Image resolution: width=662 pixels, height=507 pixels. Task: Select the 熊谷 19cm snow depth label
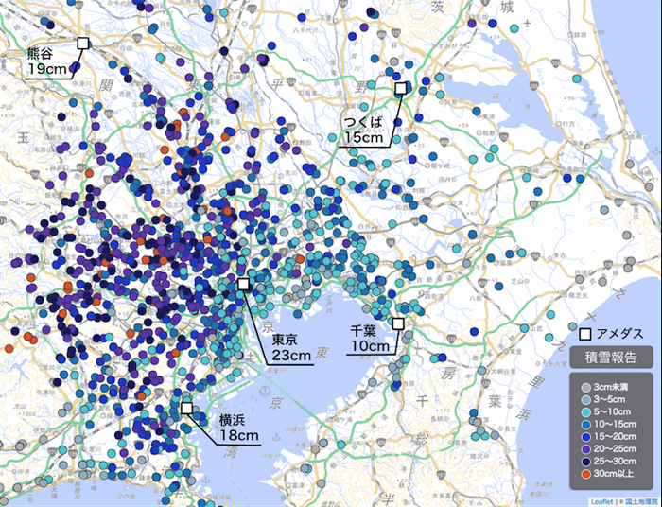tap(46, 62)
